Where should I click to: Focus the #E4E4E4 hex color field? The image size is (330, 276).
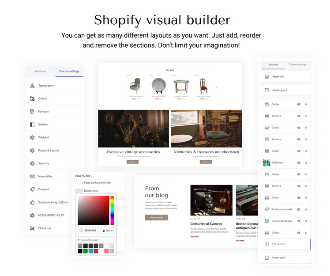88,231
